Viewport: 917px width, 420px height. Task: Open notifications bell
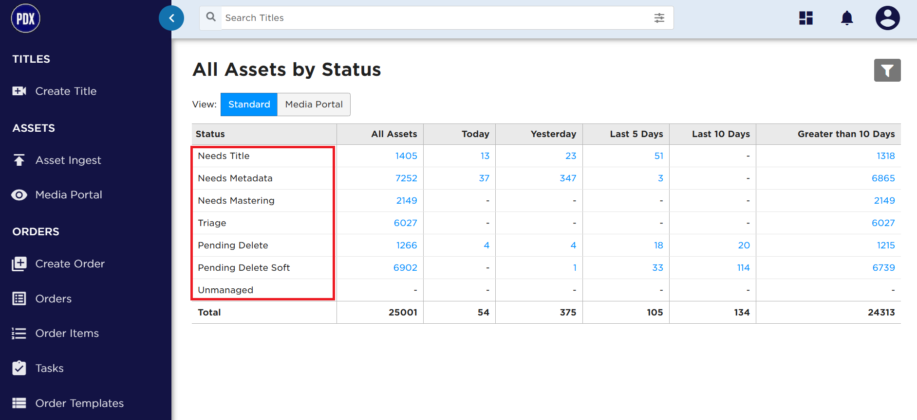coord(847,18)
